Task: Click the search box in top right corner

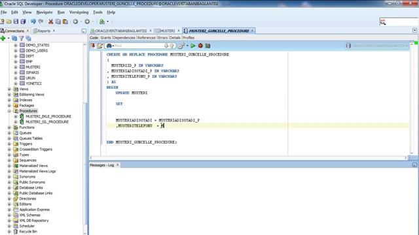Action: pos(399,22)
